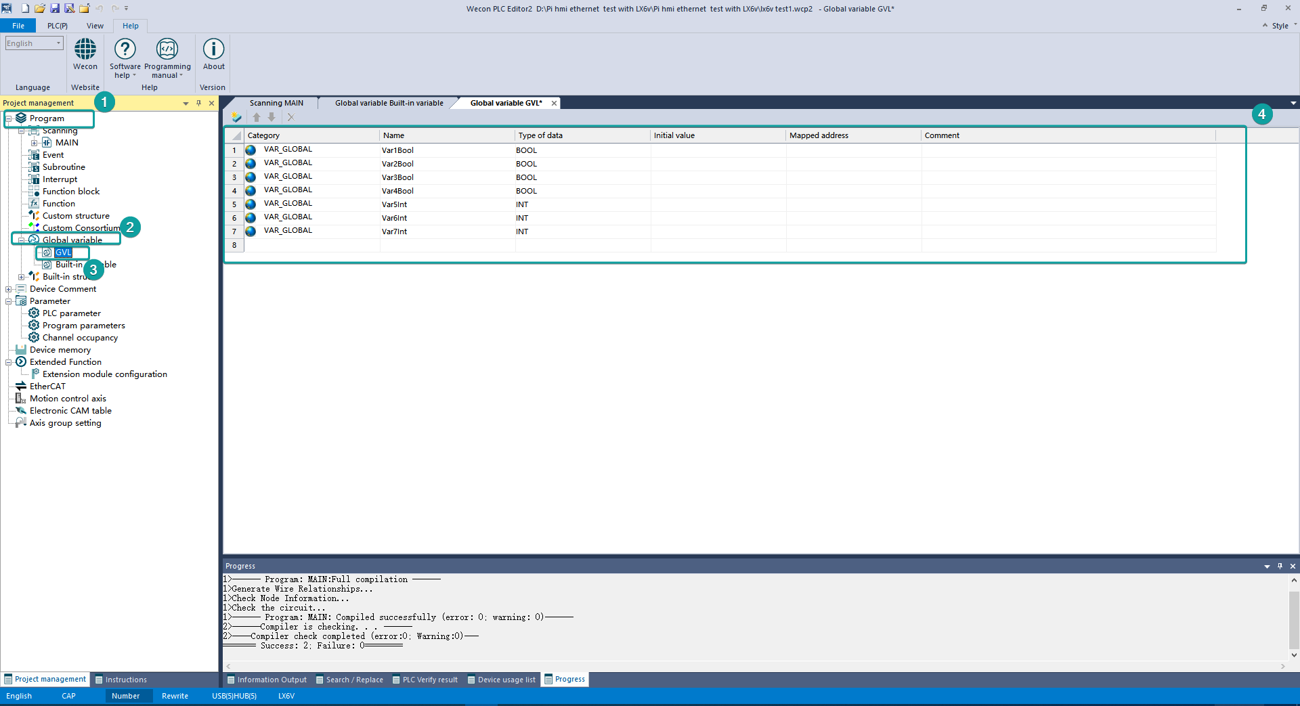Image resolution: width=1300 pixels, height=706 pixels.
Task: Collapse the Parameter tree node
Action: tap(9, 301)
